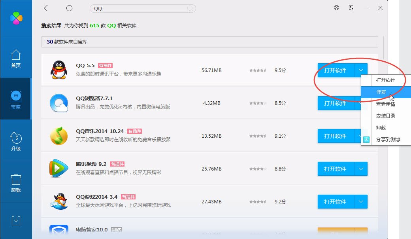Click the 腾讯视频 penguin video icon

tap(59, 169)
